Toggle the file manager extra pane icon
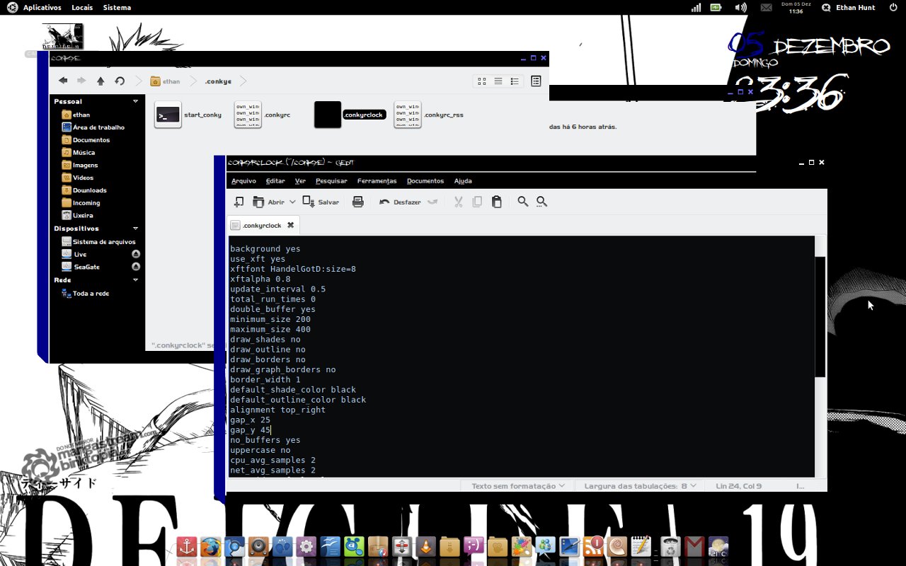Image resolution: width=906 pixels, height=566 pixels. pyautogui.click(x=536, y=81)
